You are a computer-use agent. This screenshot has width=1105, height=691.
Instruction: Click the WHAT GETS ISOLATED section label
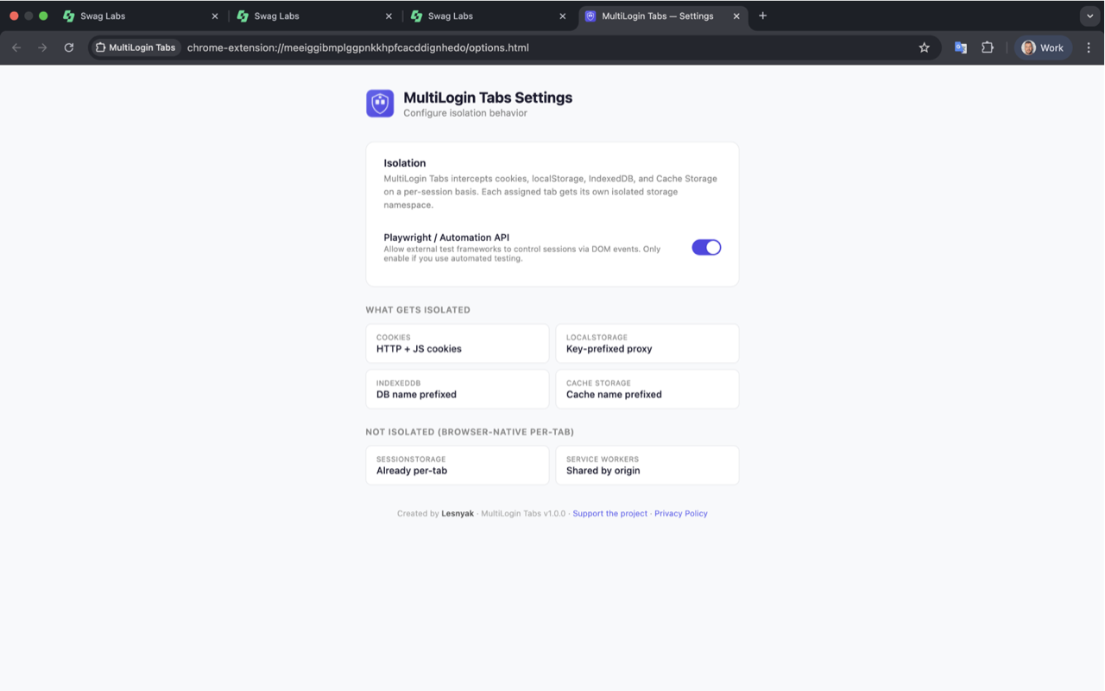[418, 309]
